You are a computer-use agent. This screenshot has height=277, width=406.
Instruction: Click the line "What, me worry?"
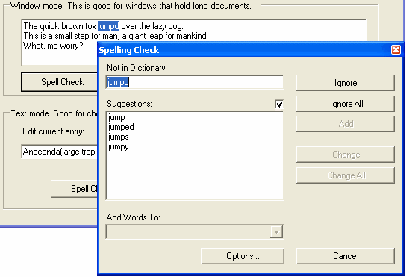[53, 46]
